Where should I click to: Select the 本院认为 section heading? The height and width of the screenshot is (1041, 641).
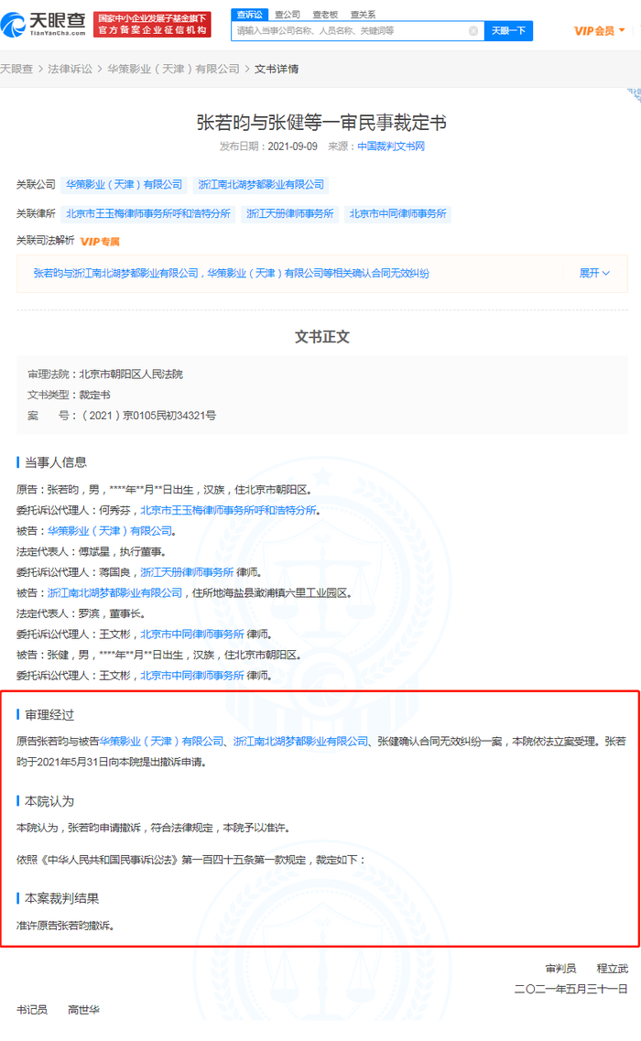click(x=49, y=801)
